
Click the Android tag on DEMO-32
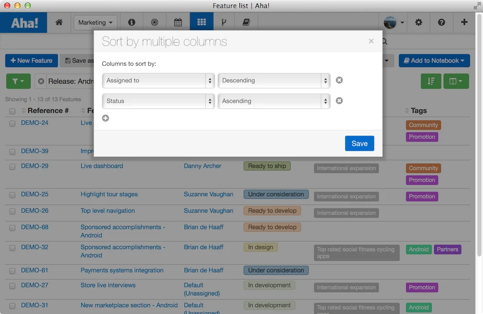(x=419, y=249)
